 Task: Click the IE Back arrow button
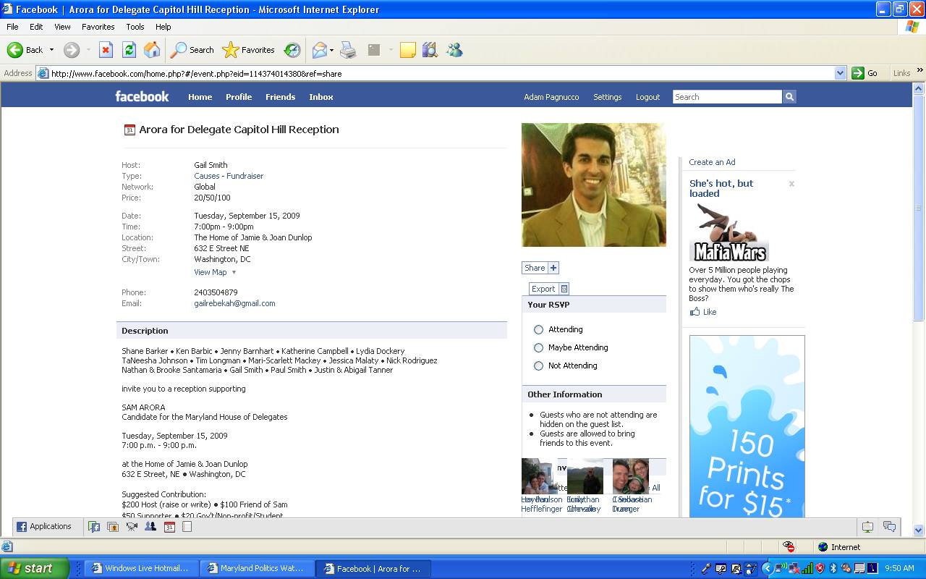click(25, 50)
